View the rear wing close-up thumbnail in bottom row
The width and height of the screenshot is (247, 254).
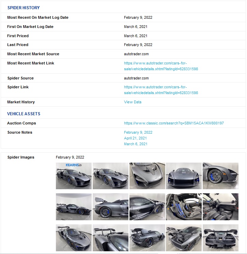click(110, 238)
